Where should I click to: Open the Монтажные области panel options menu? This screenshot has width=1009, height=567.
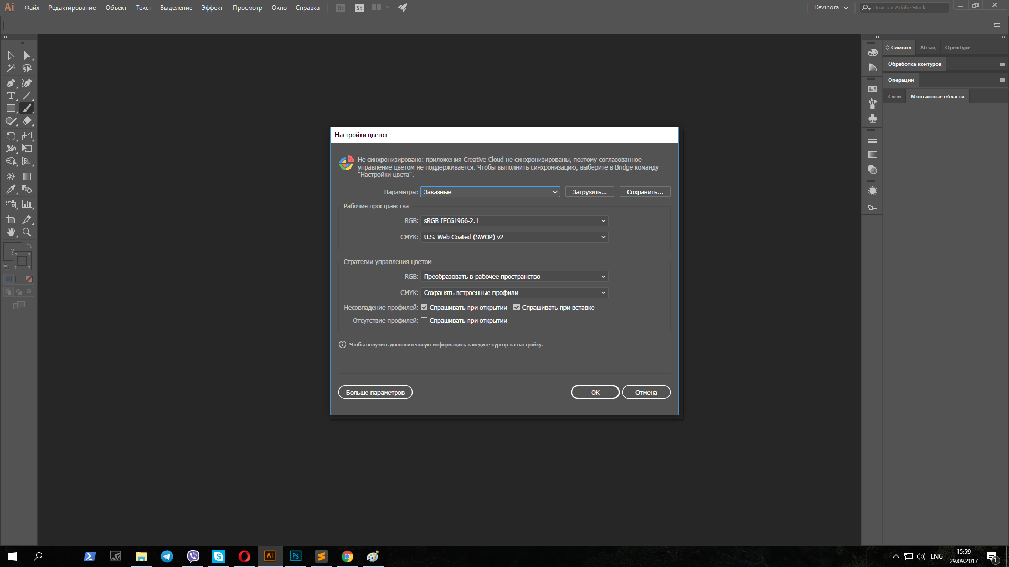click(x=1003, y=97)
